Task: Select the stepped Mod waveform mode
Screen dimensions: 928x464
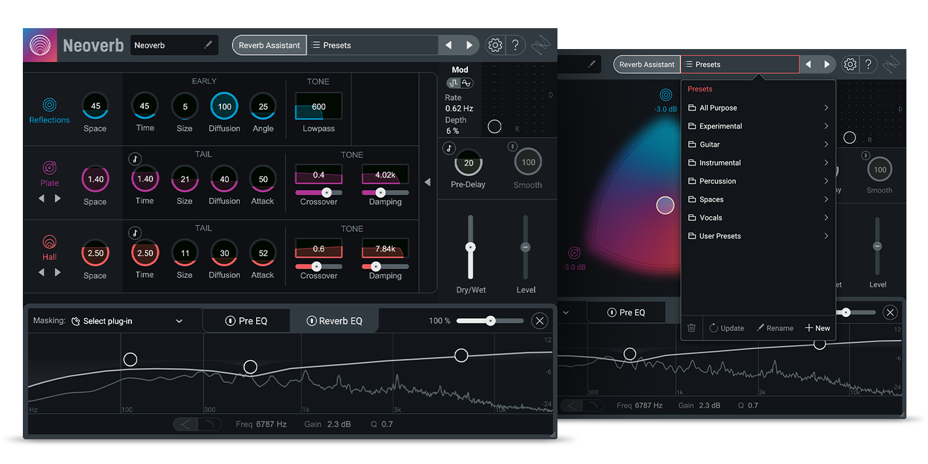Action: (453, 83)
